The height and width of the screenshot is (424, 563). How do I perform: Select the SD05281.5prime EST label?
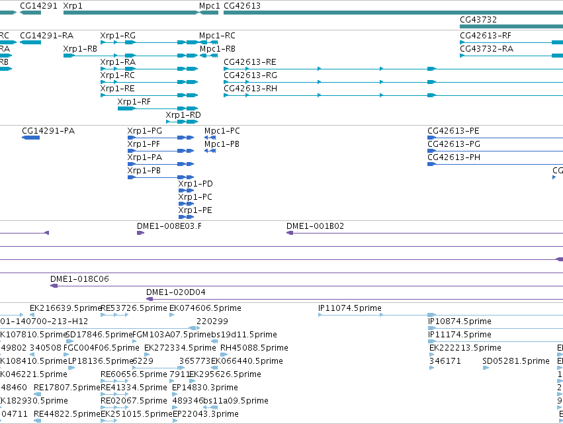pos(516,362)
